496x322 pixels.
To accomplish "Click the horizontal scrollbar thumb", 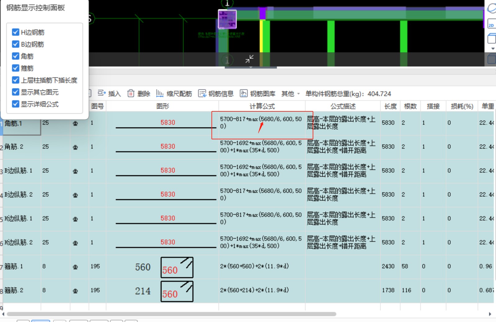I will 171,314.
